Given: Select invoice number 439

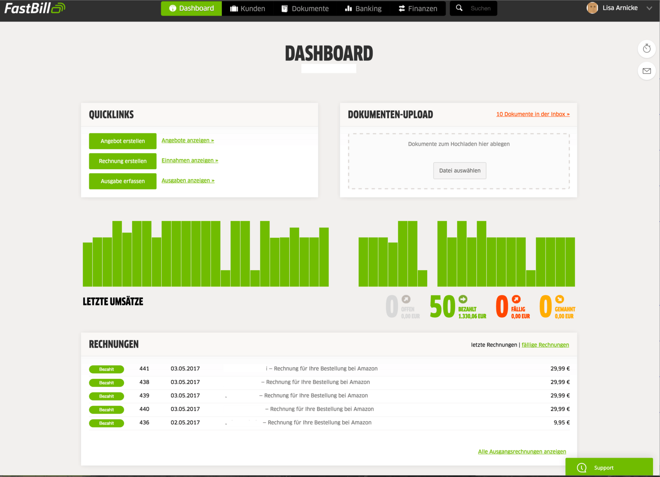Looking at the screenshot, I should pos(144,396).
